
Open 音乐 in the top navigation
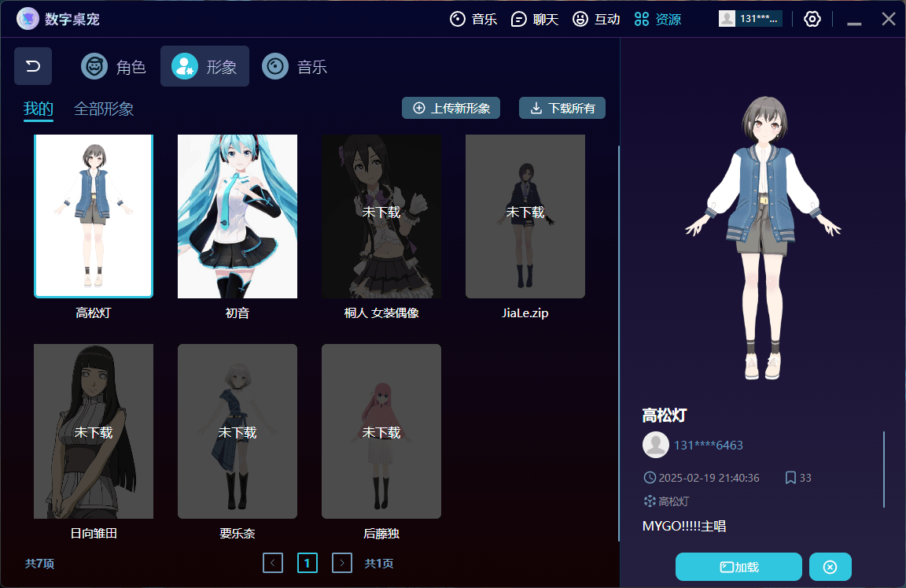[473, 19]
